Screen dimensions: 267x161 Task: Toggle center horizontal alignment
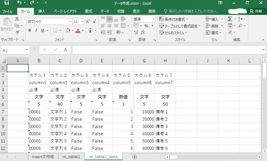point(109,26)
